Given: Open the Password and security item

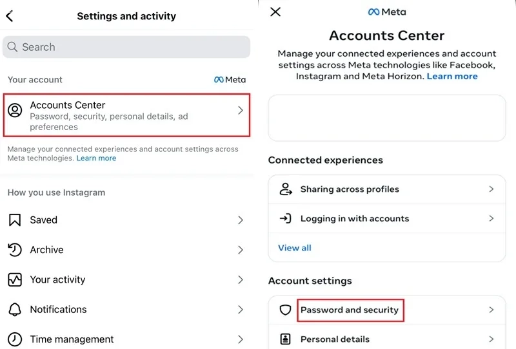Looking at the screenshot, I should point(387,310).
